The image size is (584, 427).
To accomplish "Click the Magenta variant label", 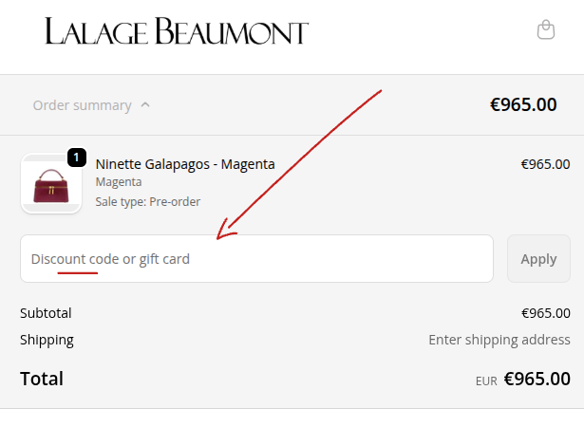I will pyautogui.click(x=119, y=182).
